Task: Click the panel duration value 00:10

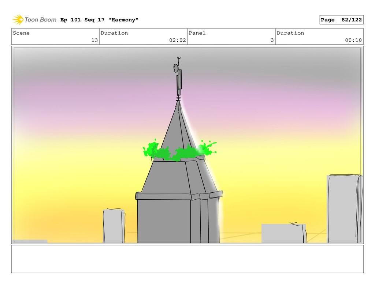Action: coord(353,40)
